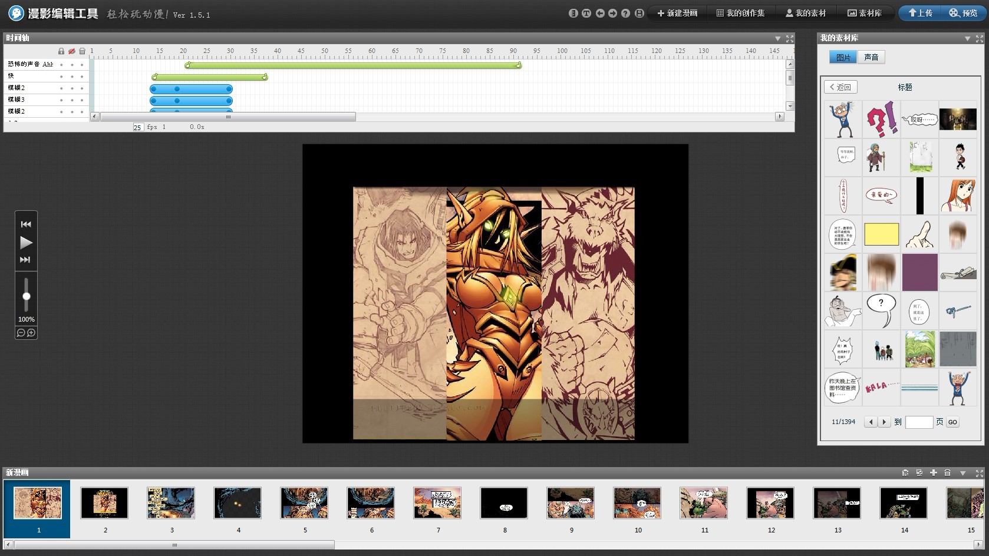Screen dimensions: 989x556
Task: Toggle visibility dot for 模糊3 layer
Action: coord(72,100)
